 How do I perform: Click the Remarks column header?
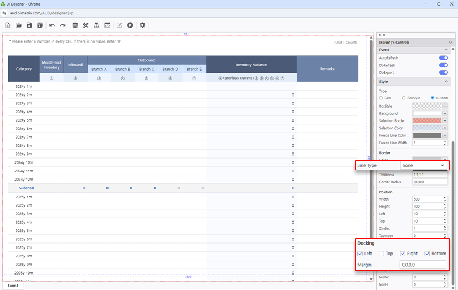(327, 69)
